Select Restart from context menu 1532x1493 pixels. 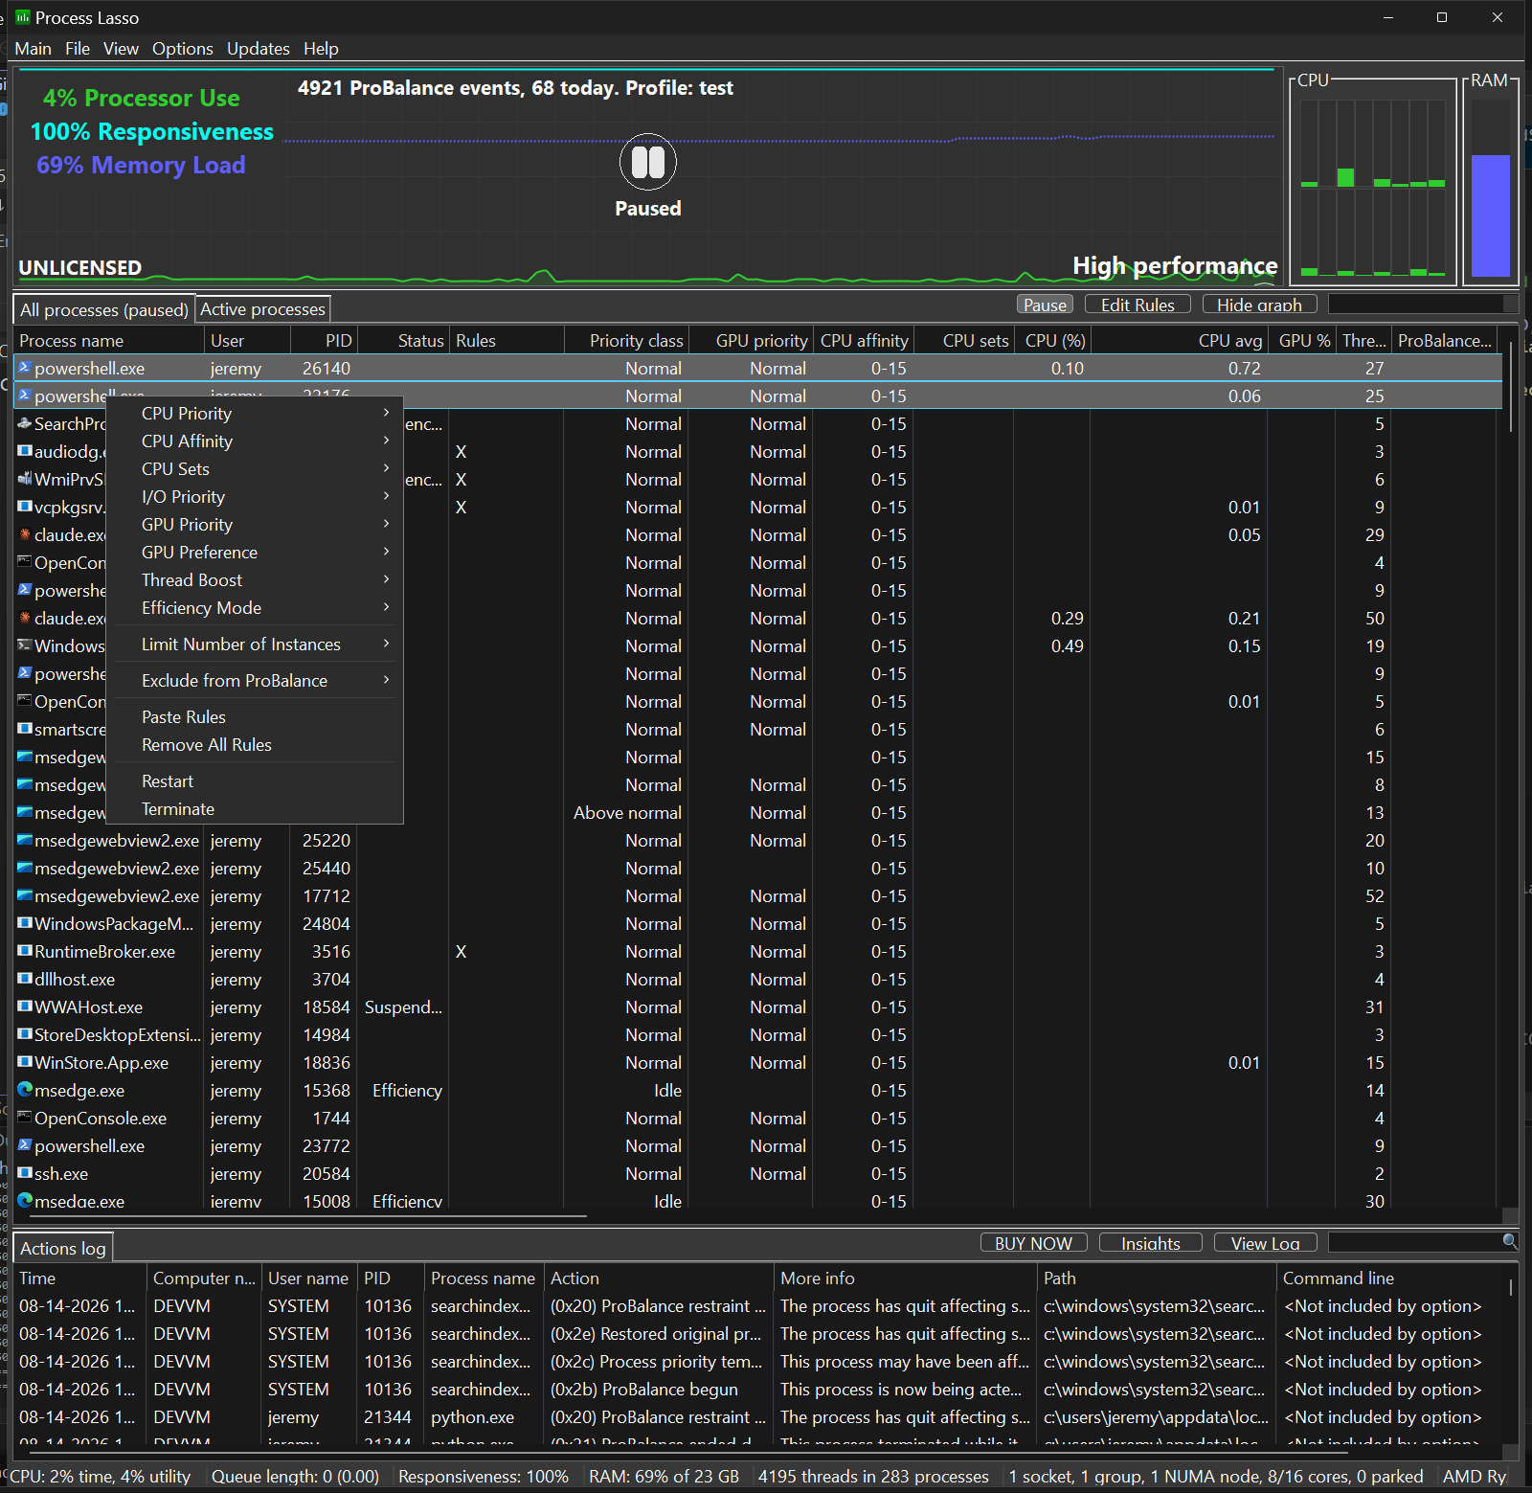[x=255, y=780]
